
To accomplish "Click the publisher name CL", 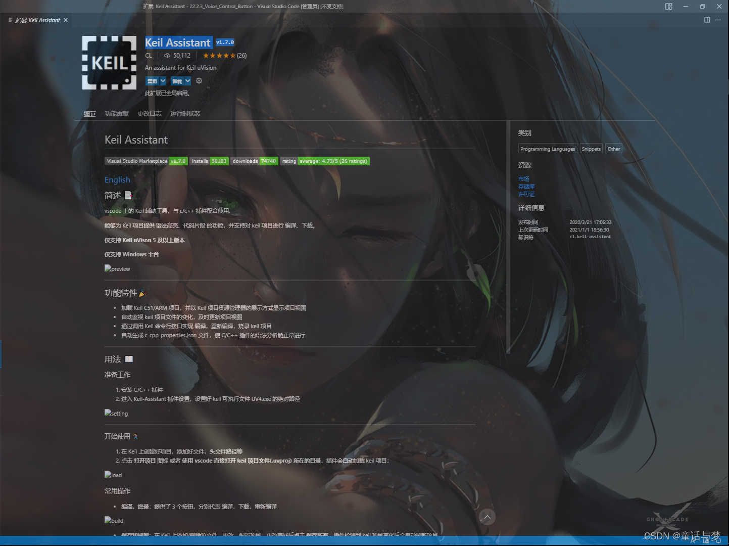I will click(149, 56).
